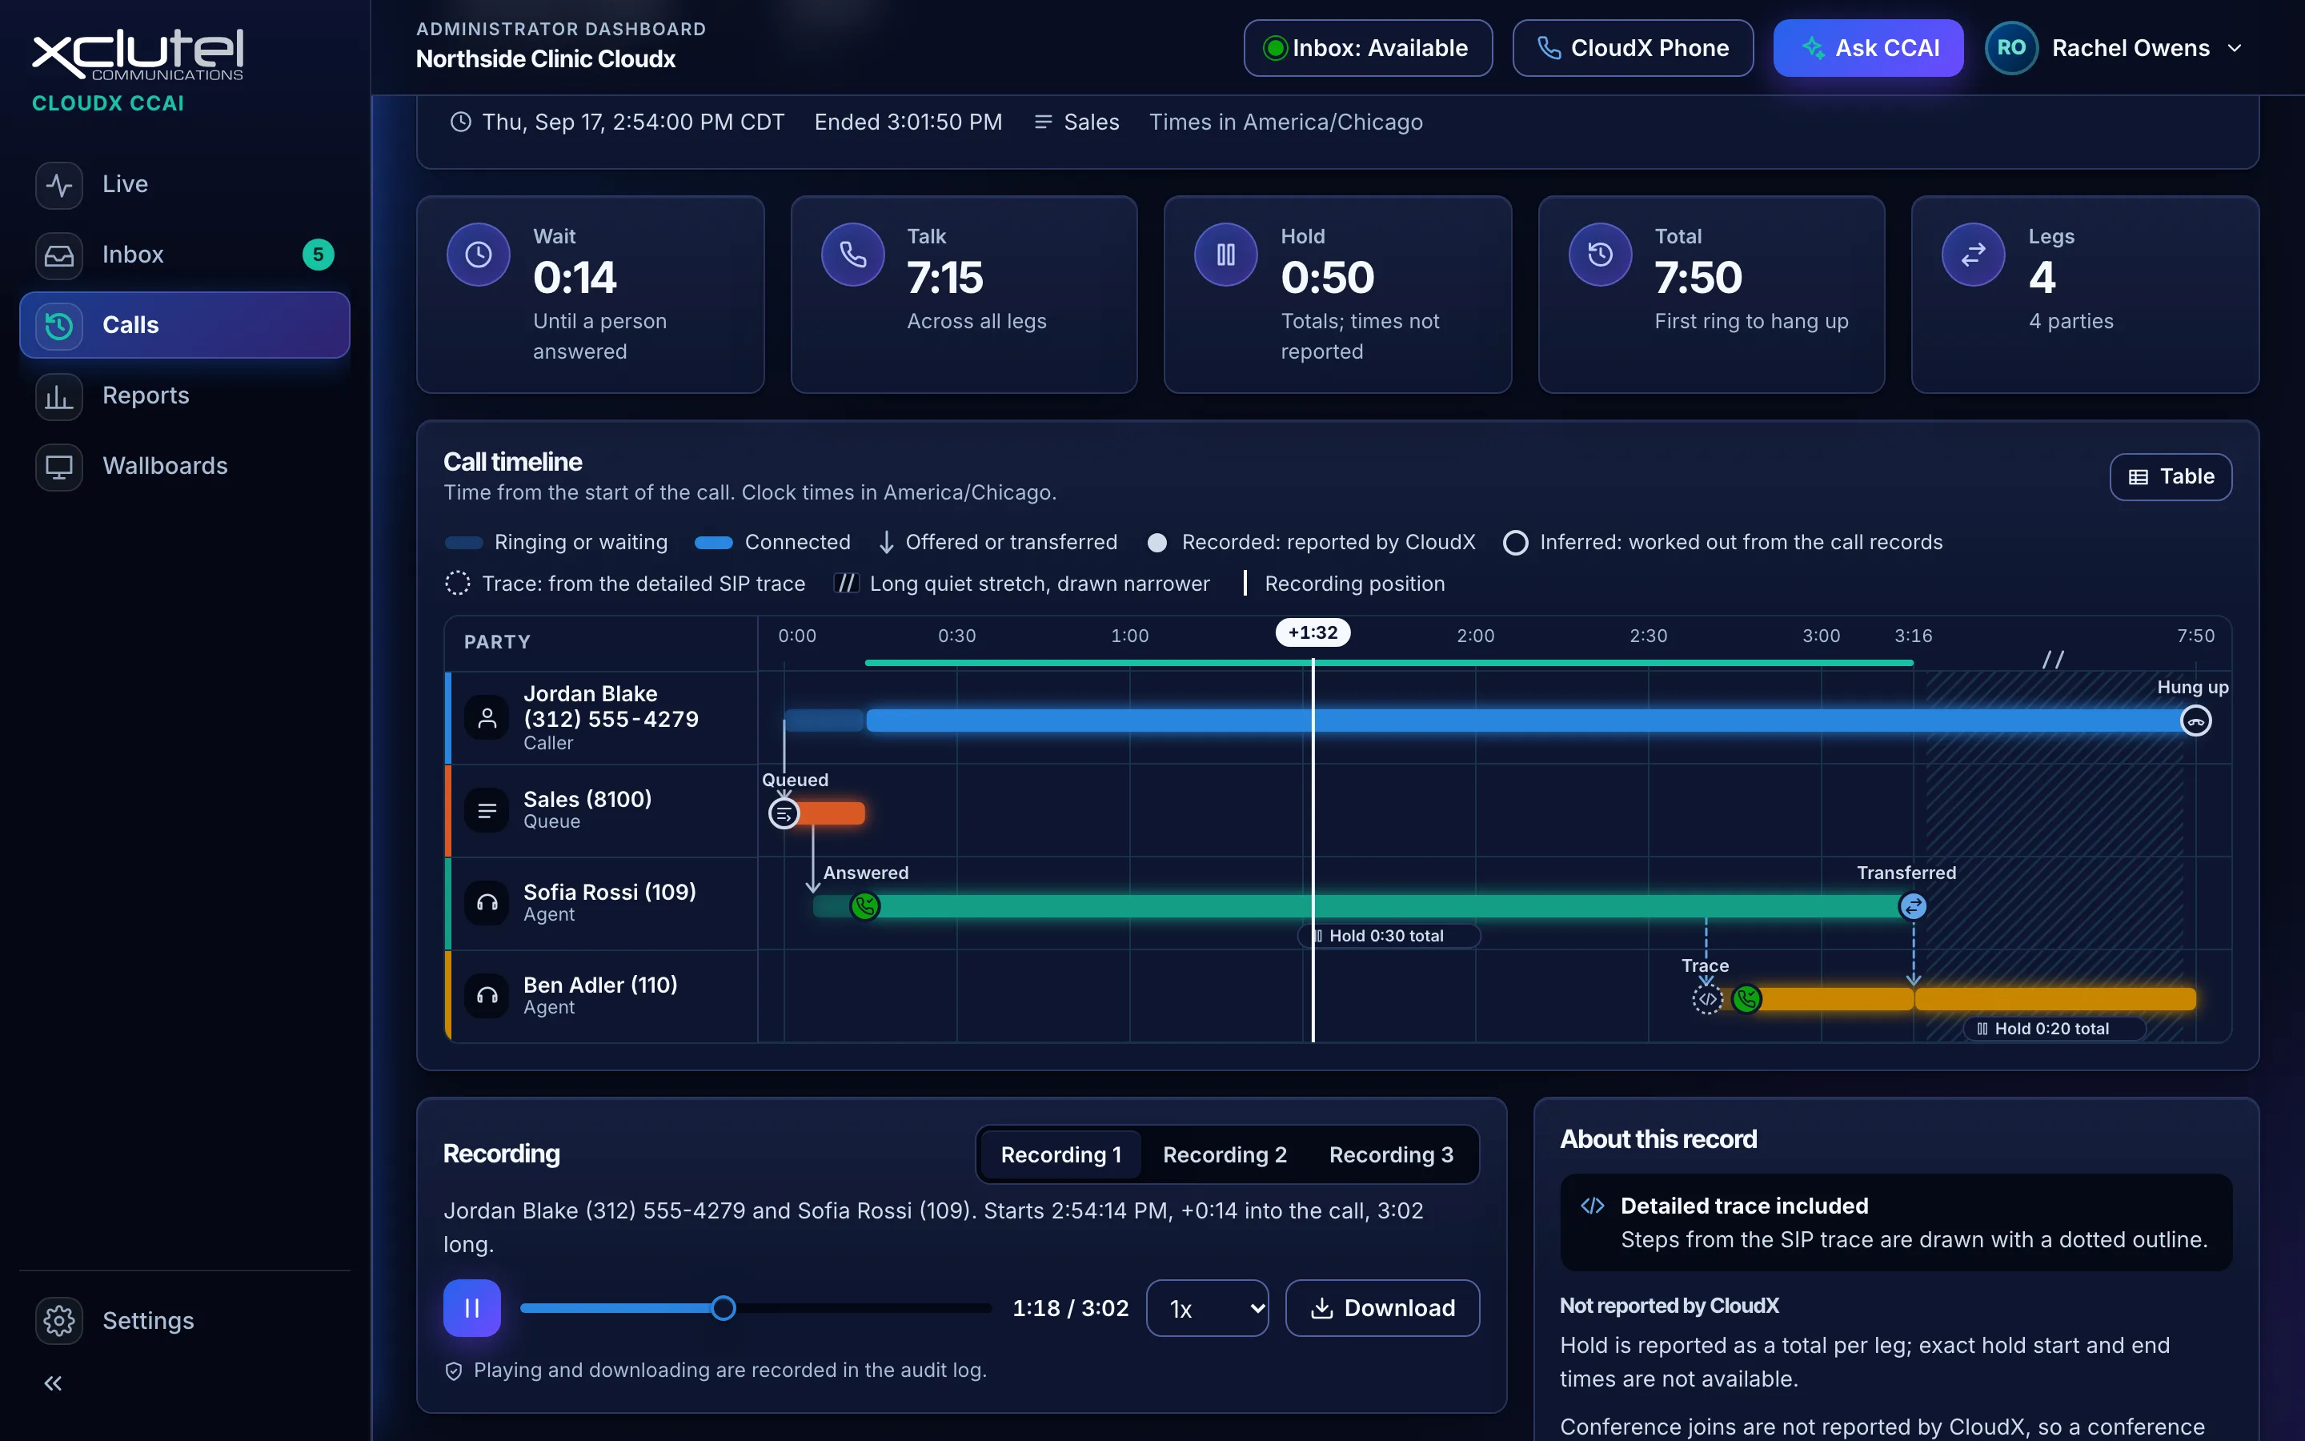Screen dimensions: 2305x1441
Task: Toggle the Inbox: Available status
Action: (1368, 48)
